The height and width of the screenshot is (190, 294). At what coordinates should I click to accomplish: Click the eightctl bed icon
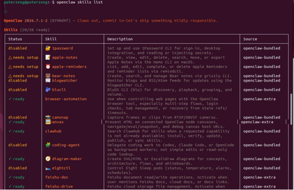[x=48, y=168]
